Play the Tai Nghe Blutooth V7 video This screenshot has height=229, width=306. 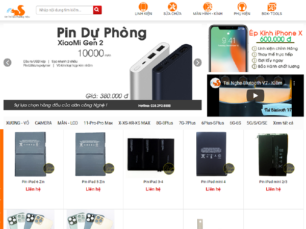(256, 96)
